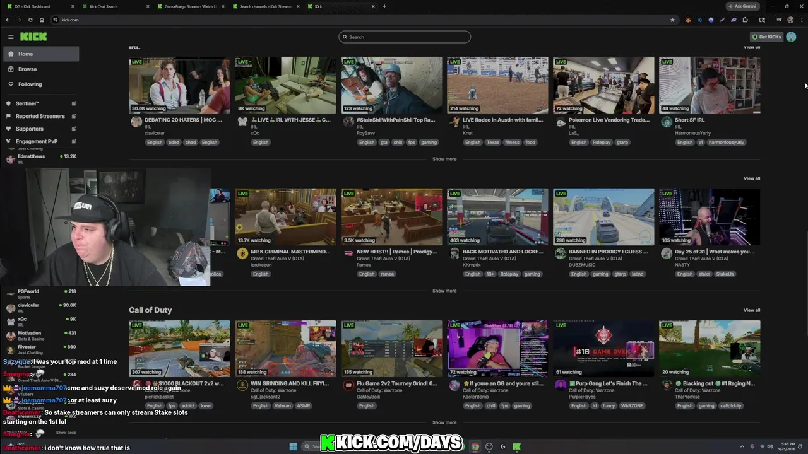Open BANNED IN PRODIGY stream thumbnail
The width and height of the screenshot is (808, 454).
603,217
